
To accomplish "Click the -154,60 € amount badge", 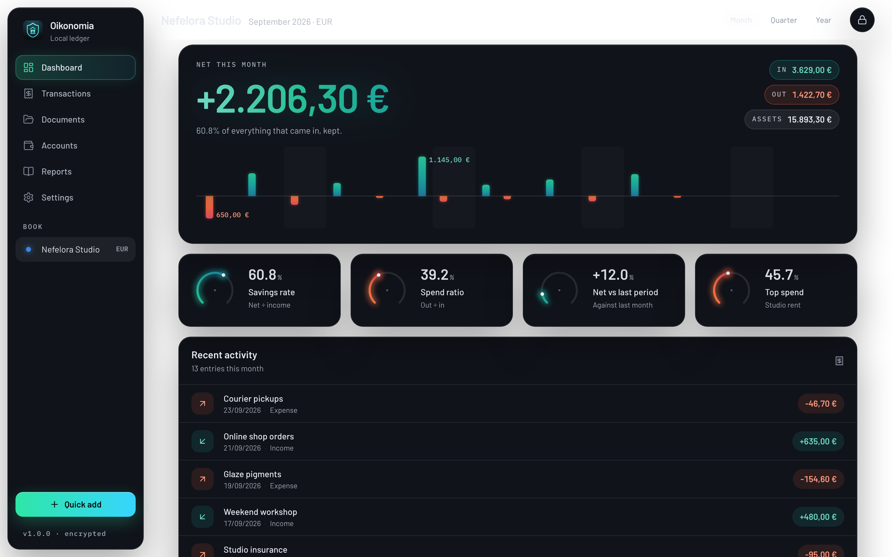I will point(818,479).
